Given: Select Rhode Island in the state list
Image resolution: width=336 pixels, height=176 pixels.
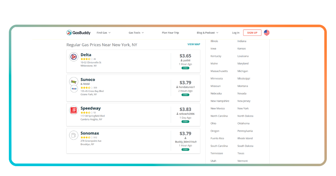Looking at the screenshot, I should point(245,139).
